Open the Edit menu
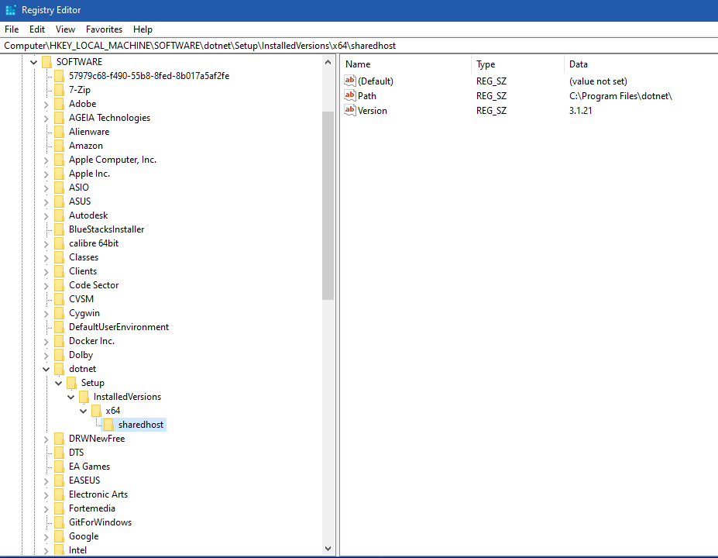Viewport: 718px width, 558px height. click(37, 29)
